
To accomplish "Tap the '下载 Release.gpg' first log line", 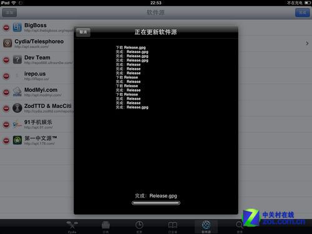I will point(131,47).
